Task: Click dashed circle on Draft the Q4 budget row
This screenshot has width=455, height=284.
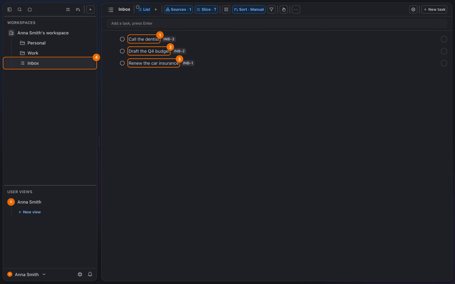Action: click(444, 51)
